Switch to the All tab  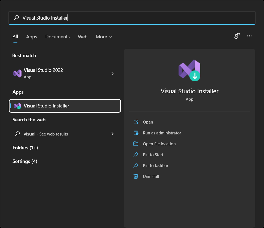(x=15, y=37)
